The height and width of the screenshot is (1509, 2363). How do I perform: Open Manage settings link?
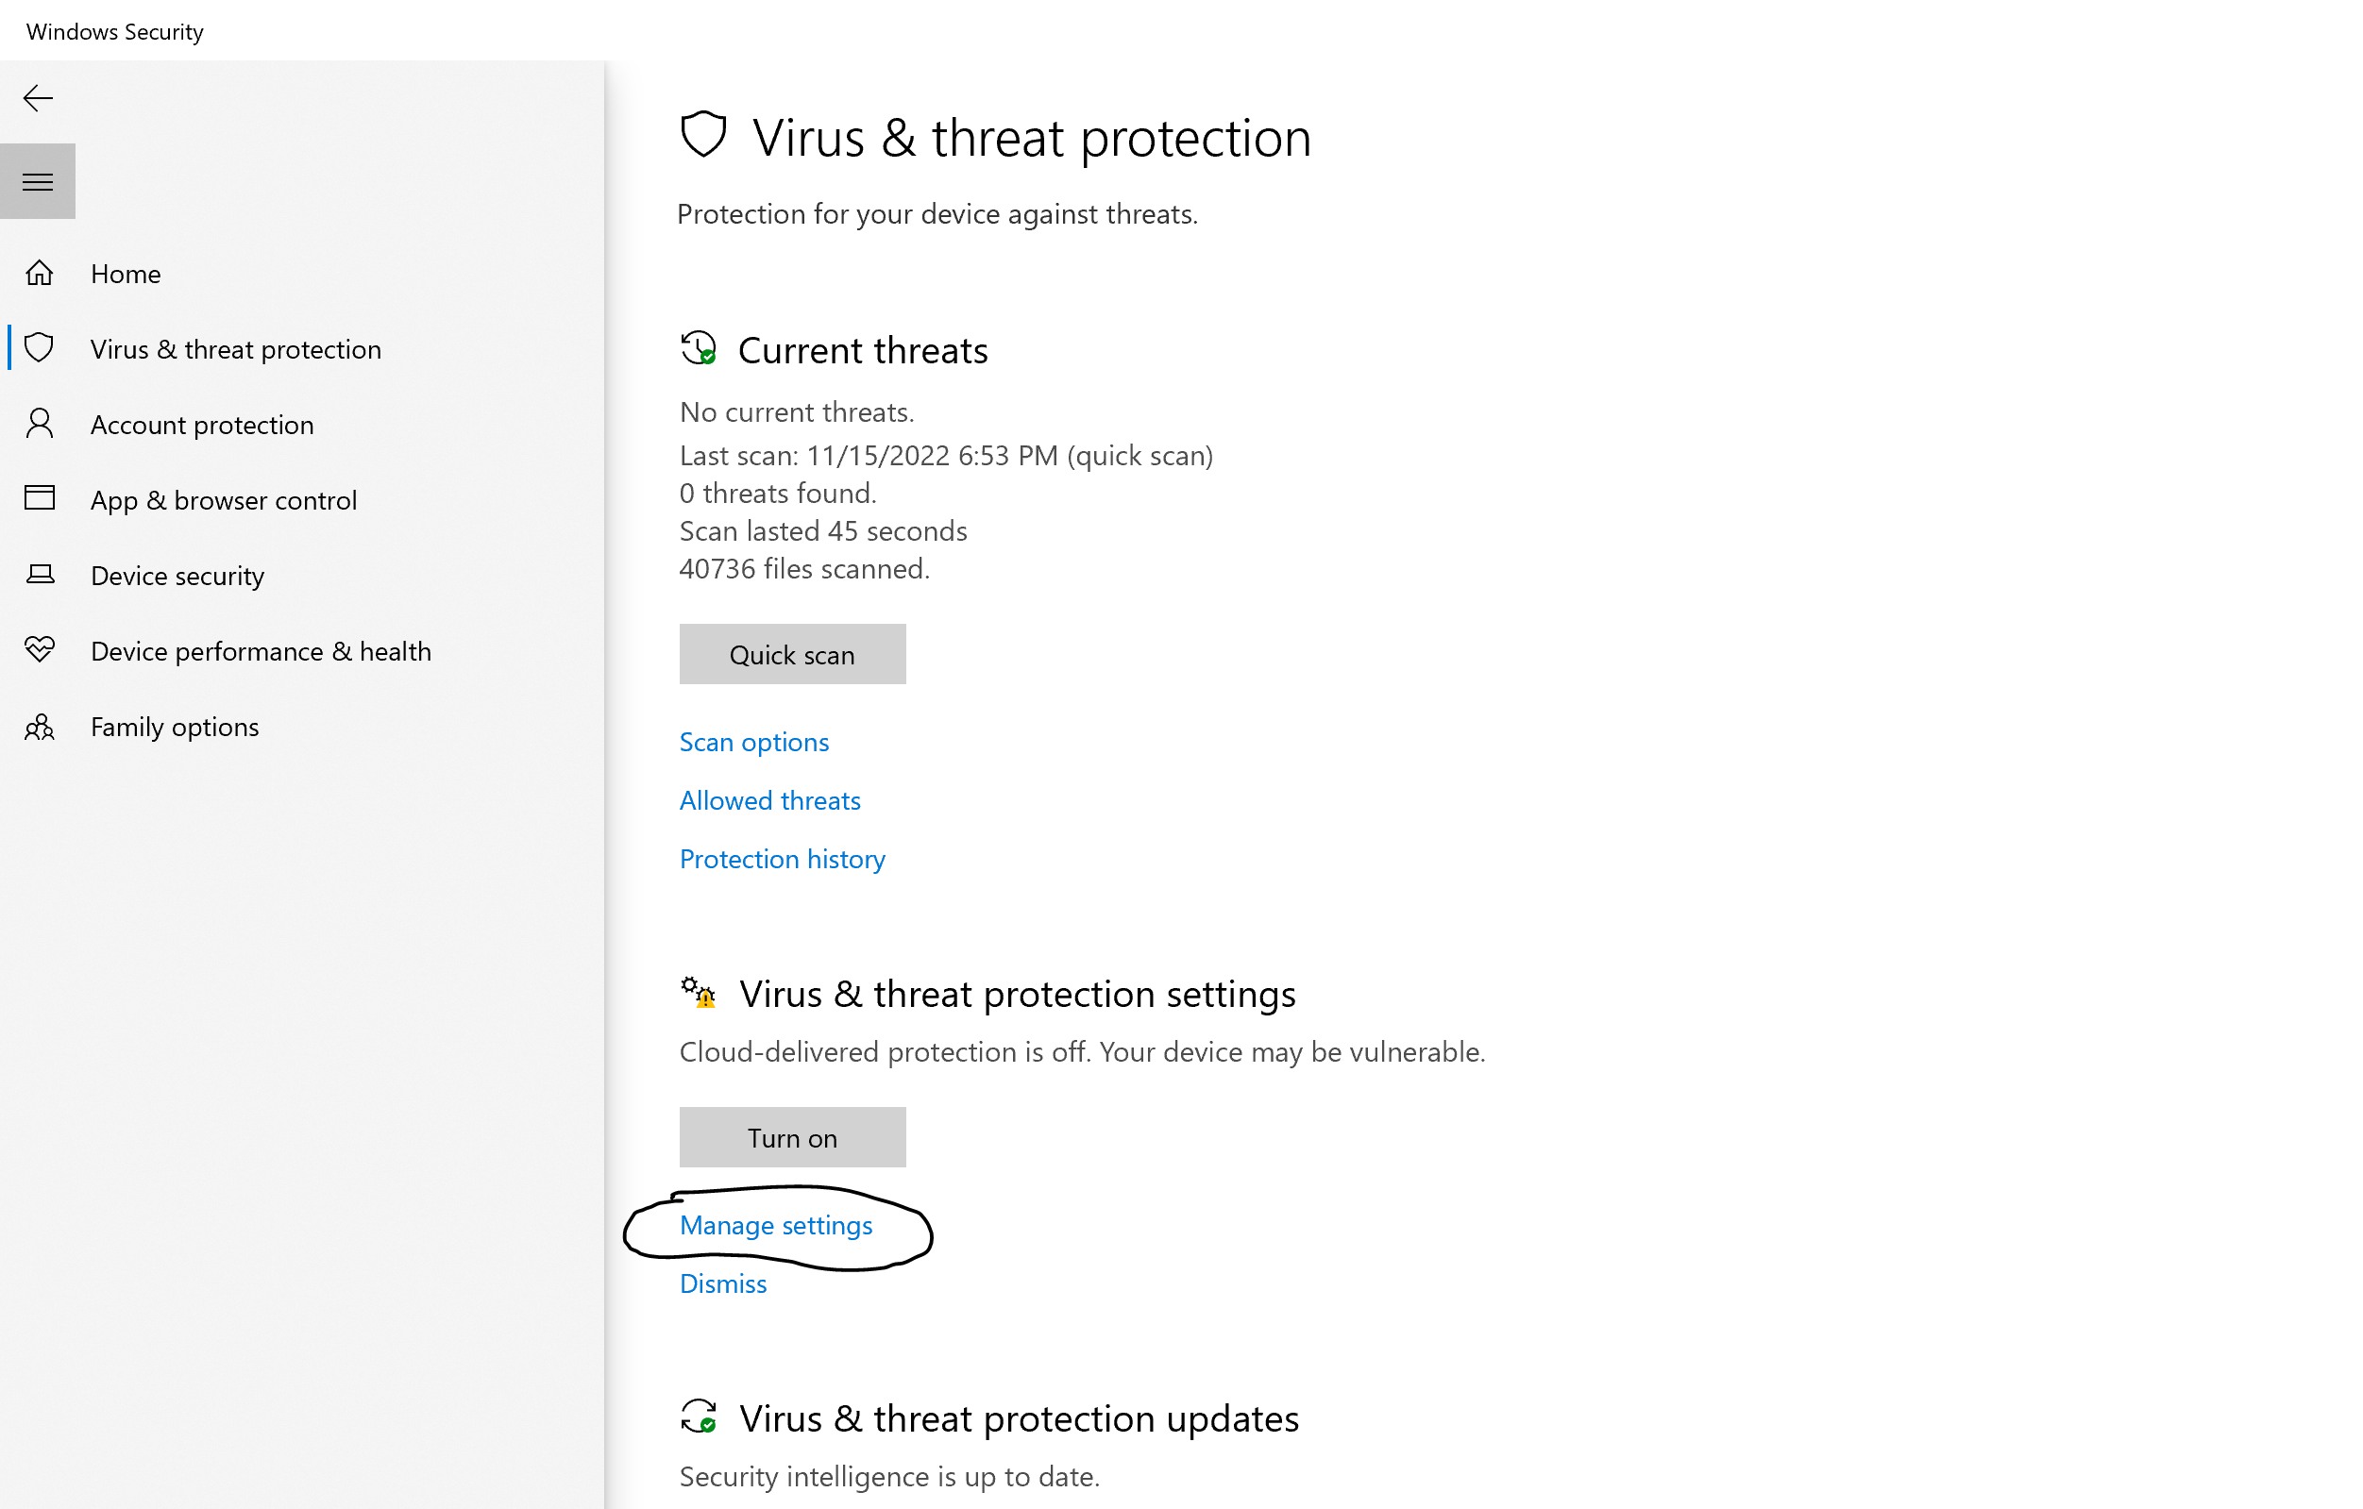click(775, 1226)
